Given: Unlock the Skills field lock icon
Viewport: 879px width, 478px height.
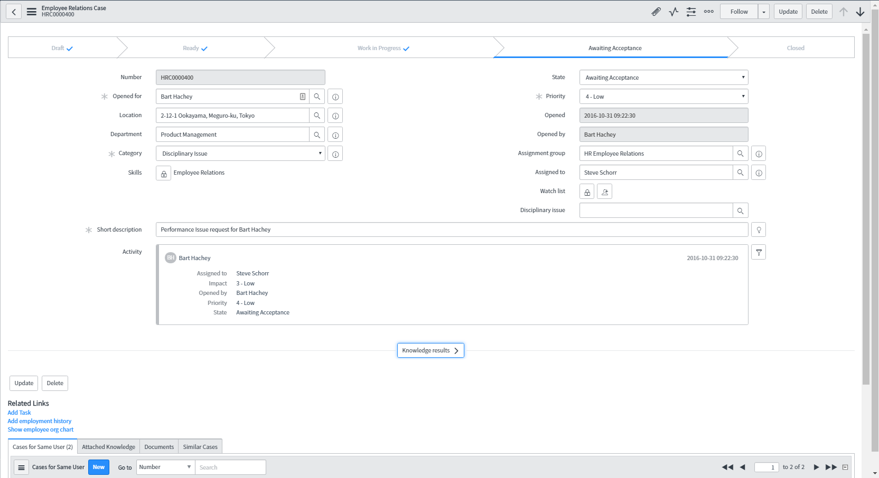Looking at the screenshot, I should (x=164, y=173).
